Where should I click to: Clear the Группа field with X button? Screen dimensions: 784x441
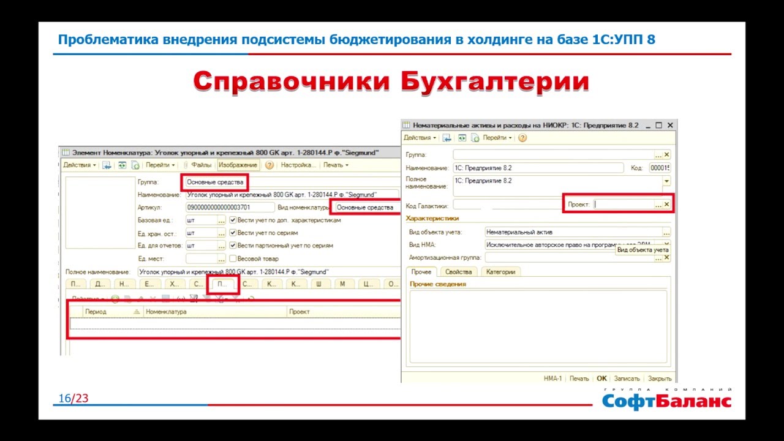point(667,155)
